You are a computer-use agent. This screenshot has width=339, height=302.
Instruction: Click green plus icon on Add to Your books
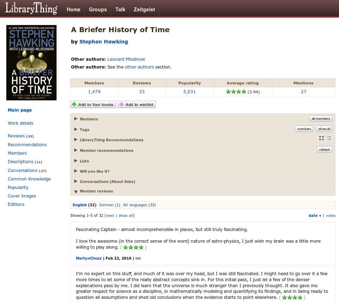pyautogui.click(x=74, y=104)
